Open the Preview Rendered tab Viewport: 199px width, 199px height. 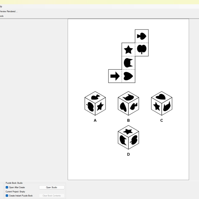pyautogui.click(x=9, y=11)
